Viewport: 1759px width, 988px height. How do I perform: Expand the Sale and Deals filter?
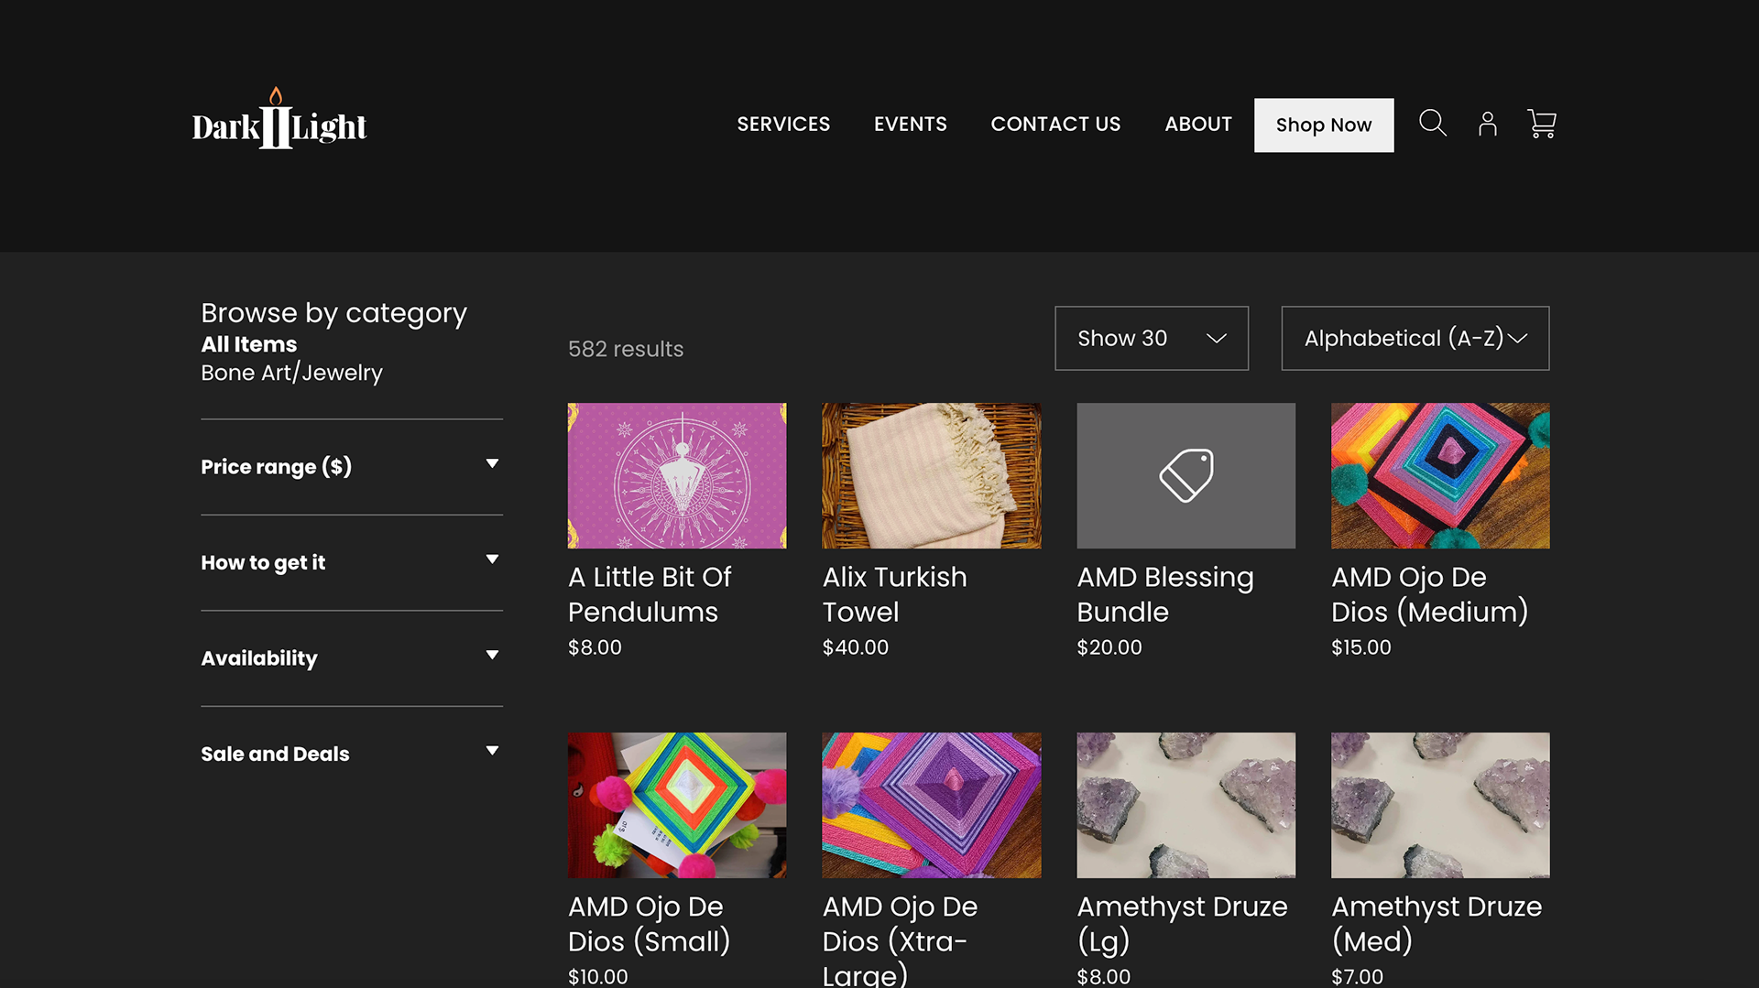coord(352,754)
